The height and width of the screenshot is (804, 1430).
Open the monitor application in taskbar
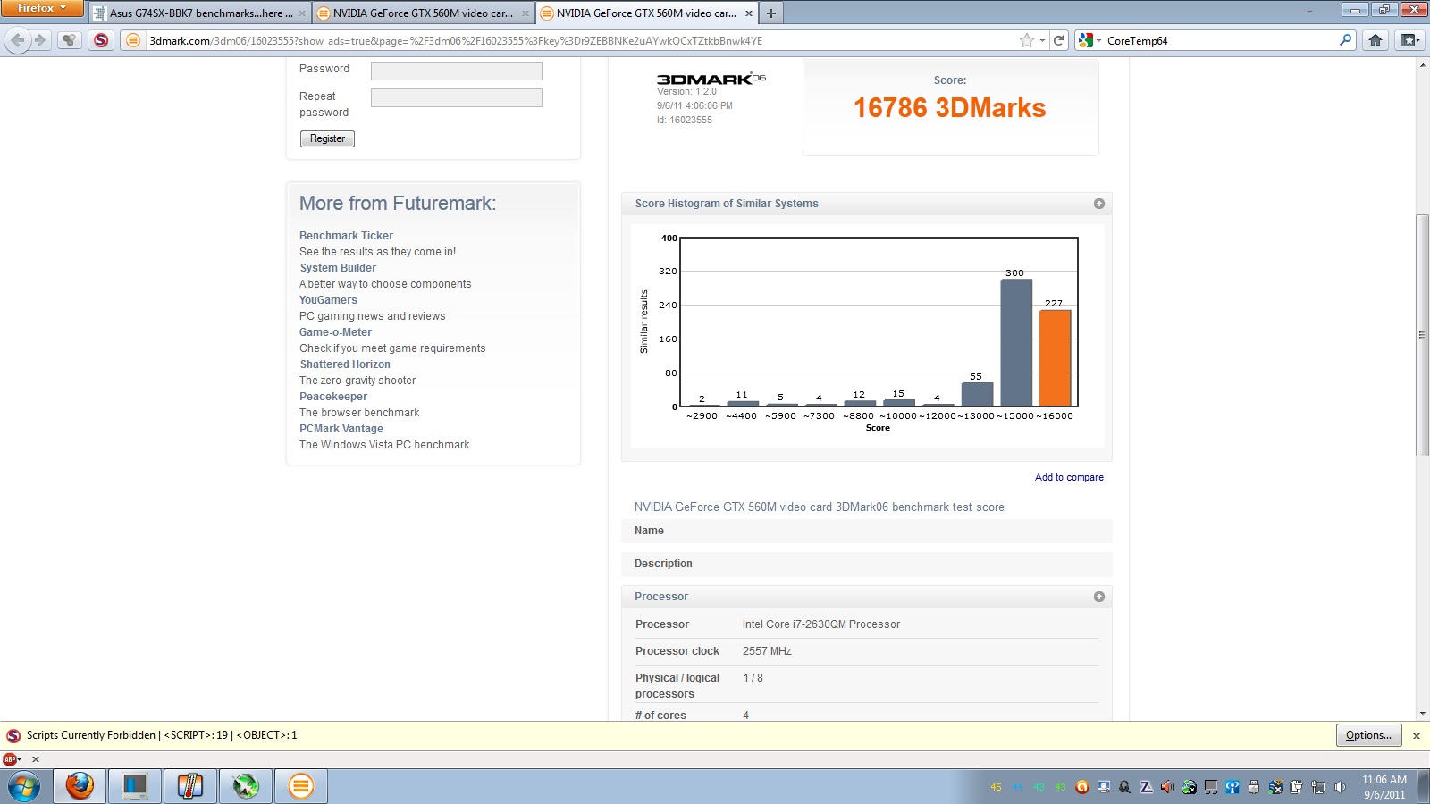coord(135,786)
